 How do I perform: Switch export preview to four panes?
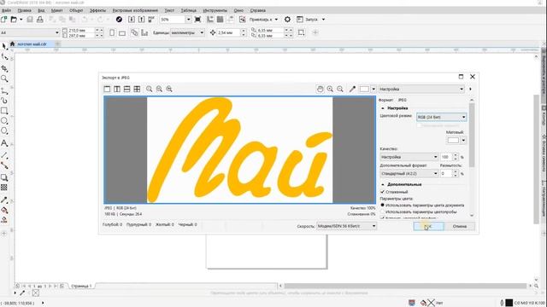[x=137, y=89]
